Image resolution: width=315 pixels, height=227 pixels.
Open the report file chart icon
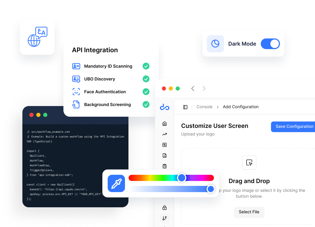tap(164, 156)
